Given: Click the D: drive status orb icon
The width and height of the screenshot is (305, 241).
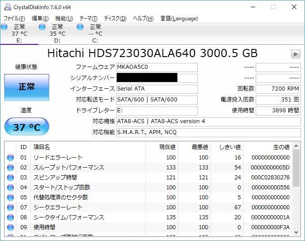Looking at the screenshot, I should coord(42,27).
